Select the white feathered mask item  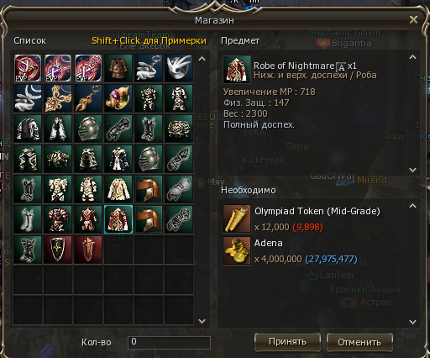click(179, 68)
